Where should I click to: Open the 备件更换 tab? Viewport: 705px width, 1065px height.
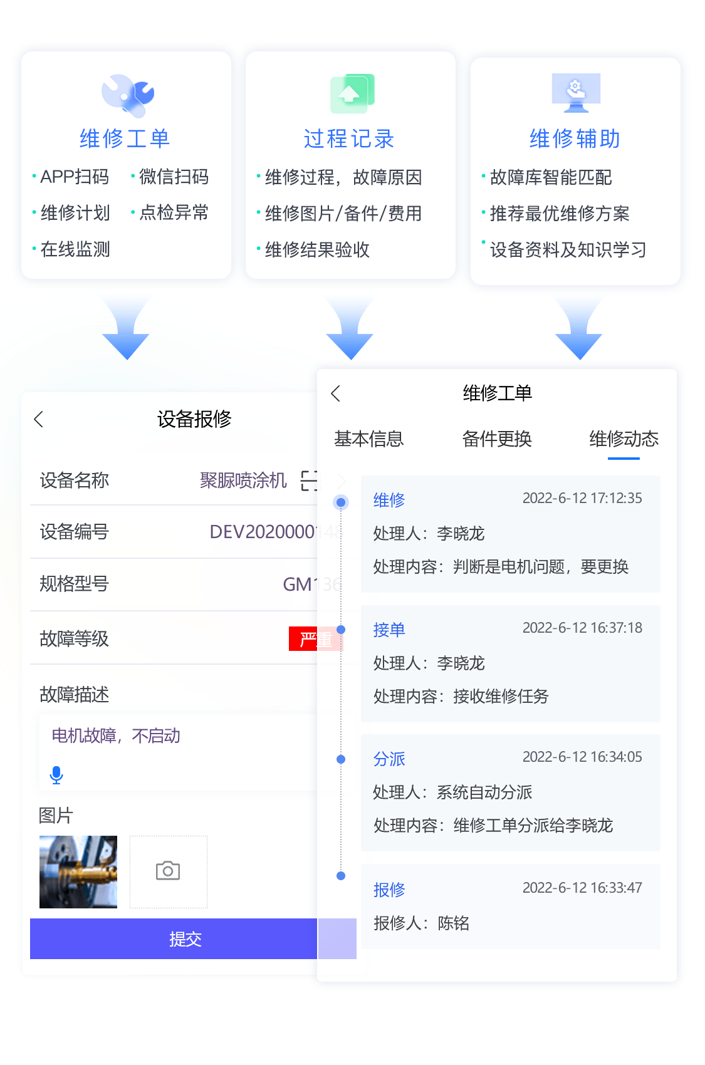[x=496, y=439]
